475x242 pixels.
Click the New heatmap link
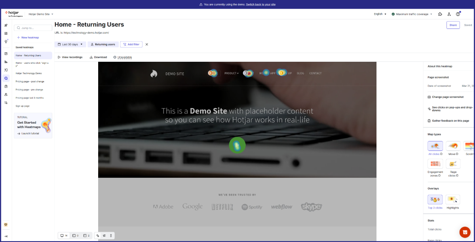[28, 37]
